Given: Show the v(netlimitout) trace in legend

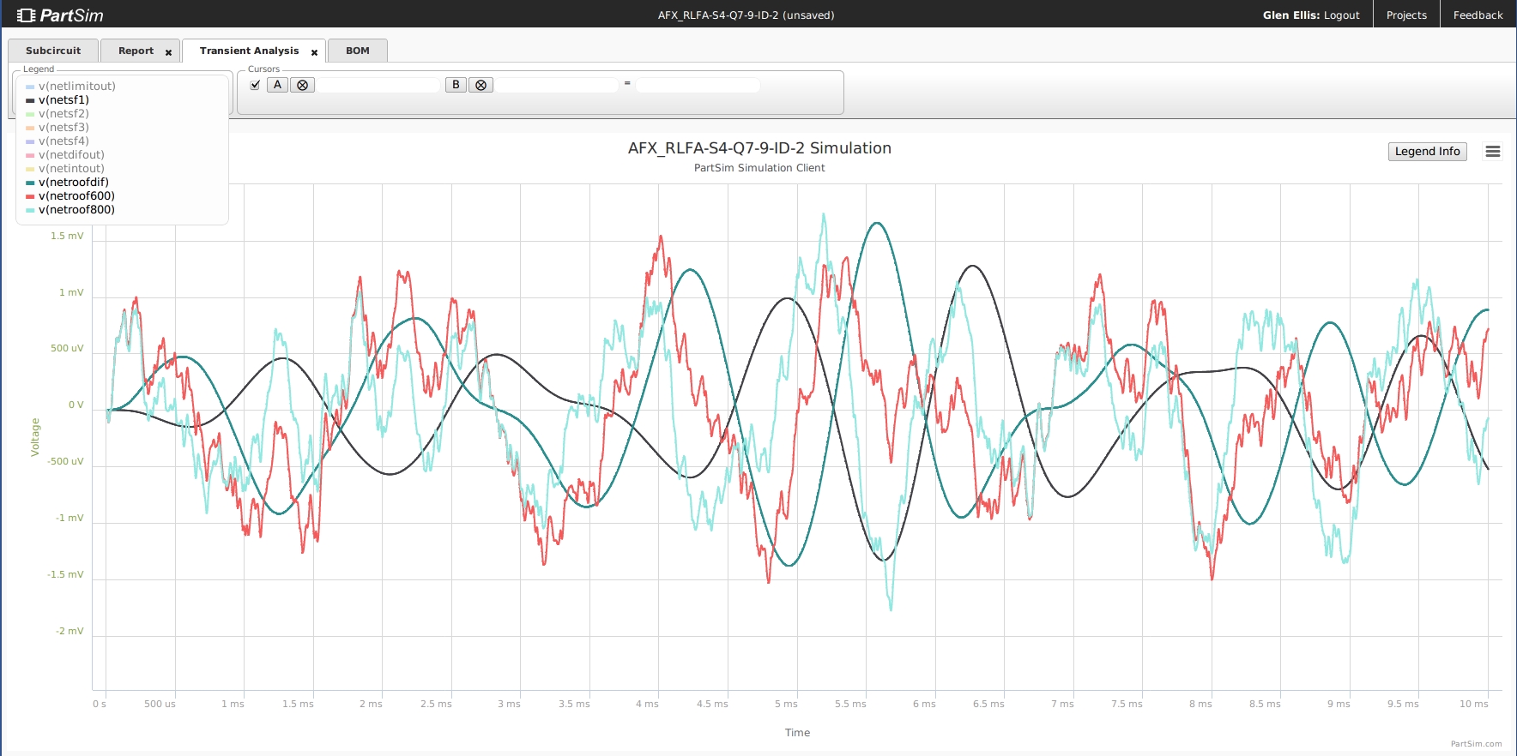Looking at the screenshot, I should 77,86.
